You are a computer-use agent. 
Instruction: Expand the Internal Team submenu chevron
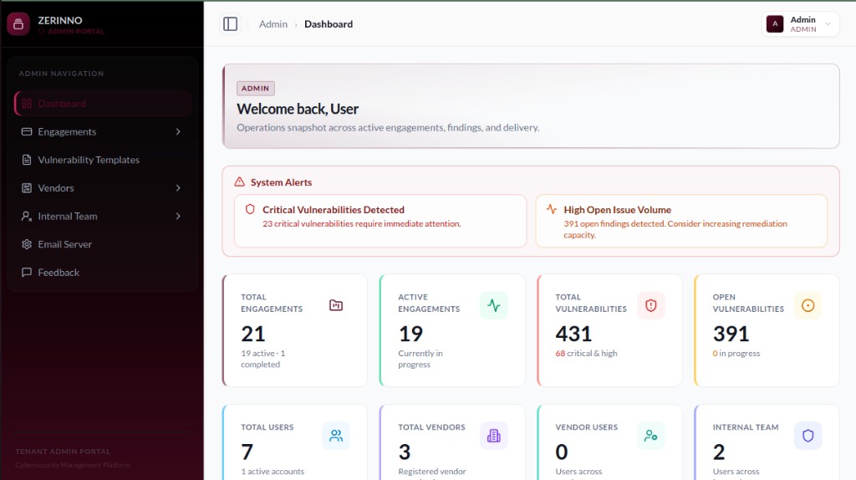[x=178, y=217]
